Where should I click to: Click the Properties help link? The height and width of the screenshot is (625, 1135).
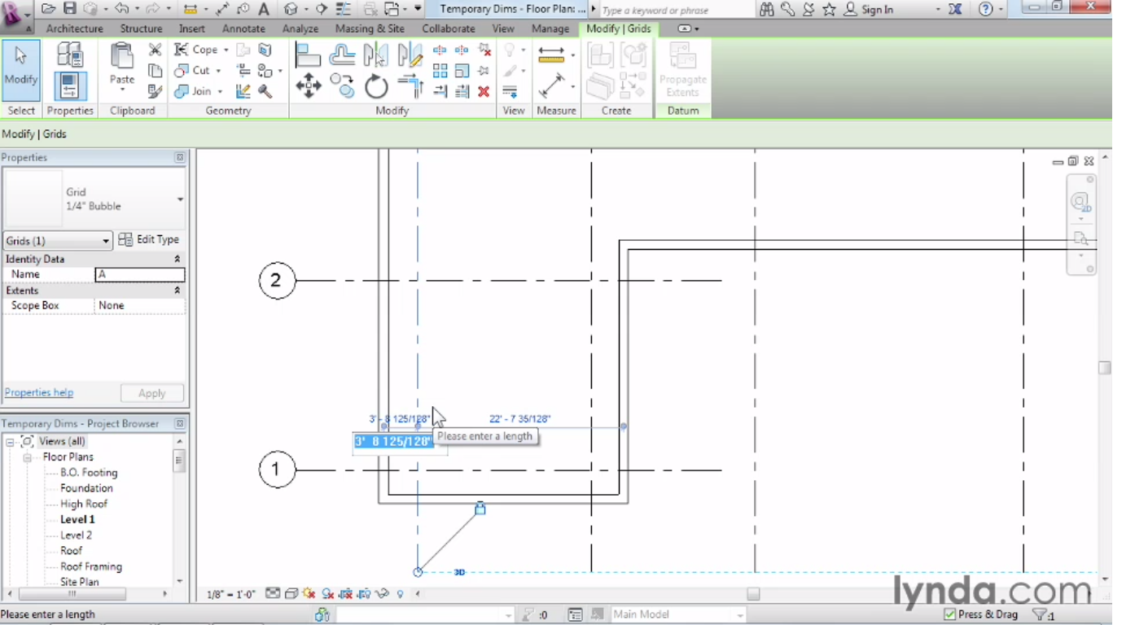pyautogui.click(x=39, y=392)
